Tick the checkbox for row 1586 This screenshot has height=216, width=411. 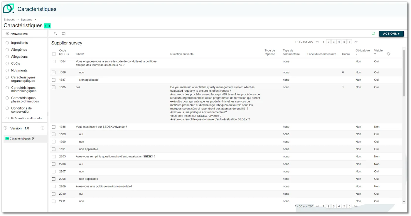[54, 72]
